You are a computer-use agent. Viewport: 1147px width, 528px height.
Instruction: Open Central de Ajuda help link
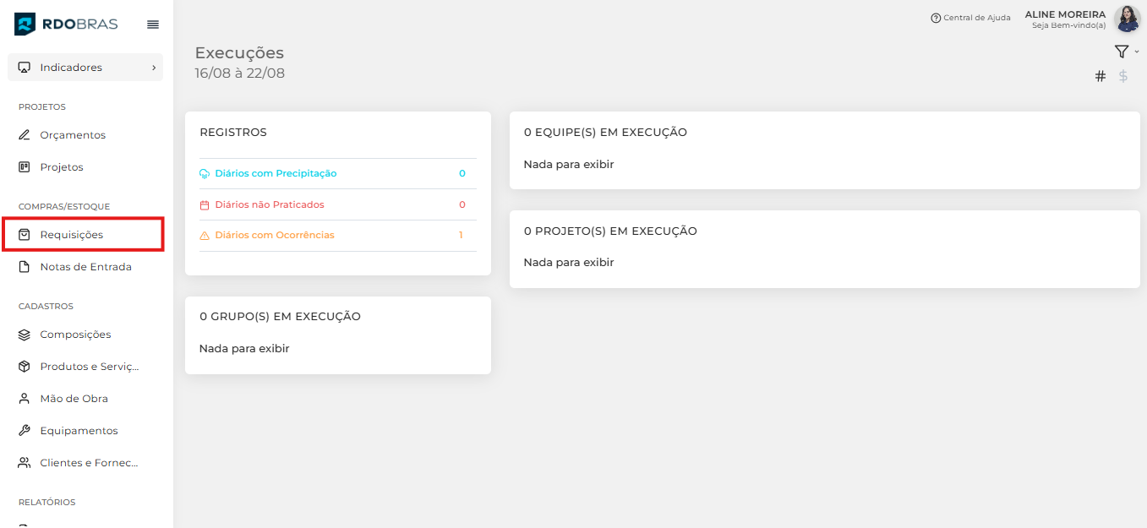pyautogui.click(x=970, y=18)
